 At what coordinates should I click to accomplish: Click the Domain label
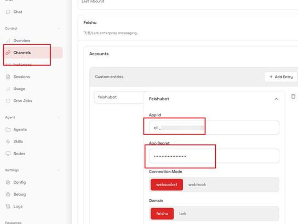point(156,200)
